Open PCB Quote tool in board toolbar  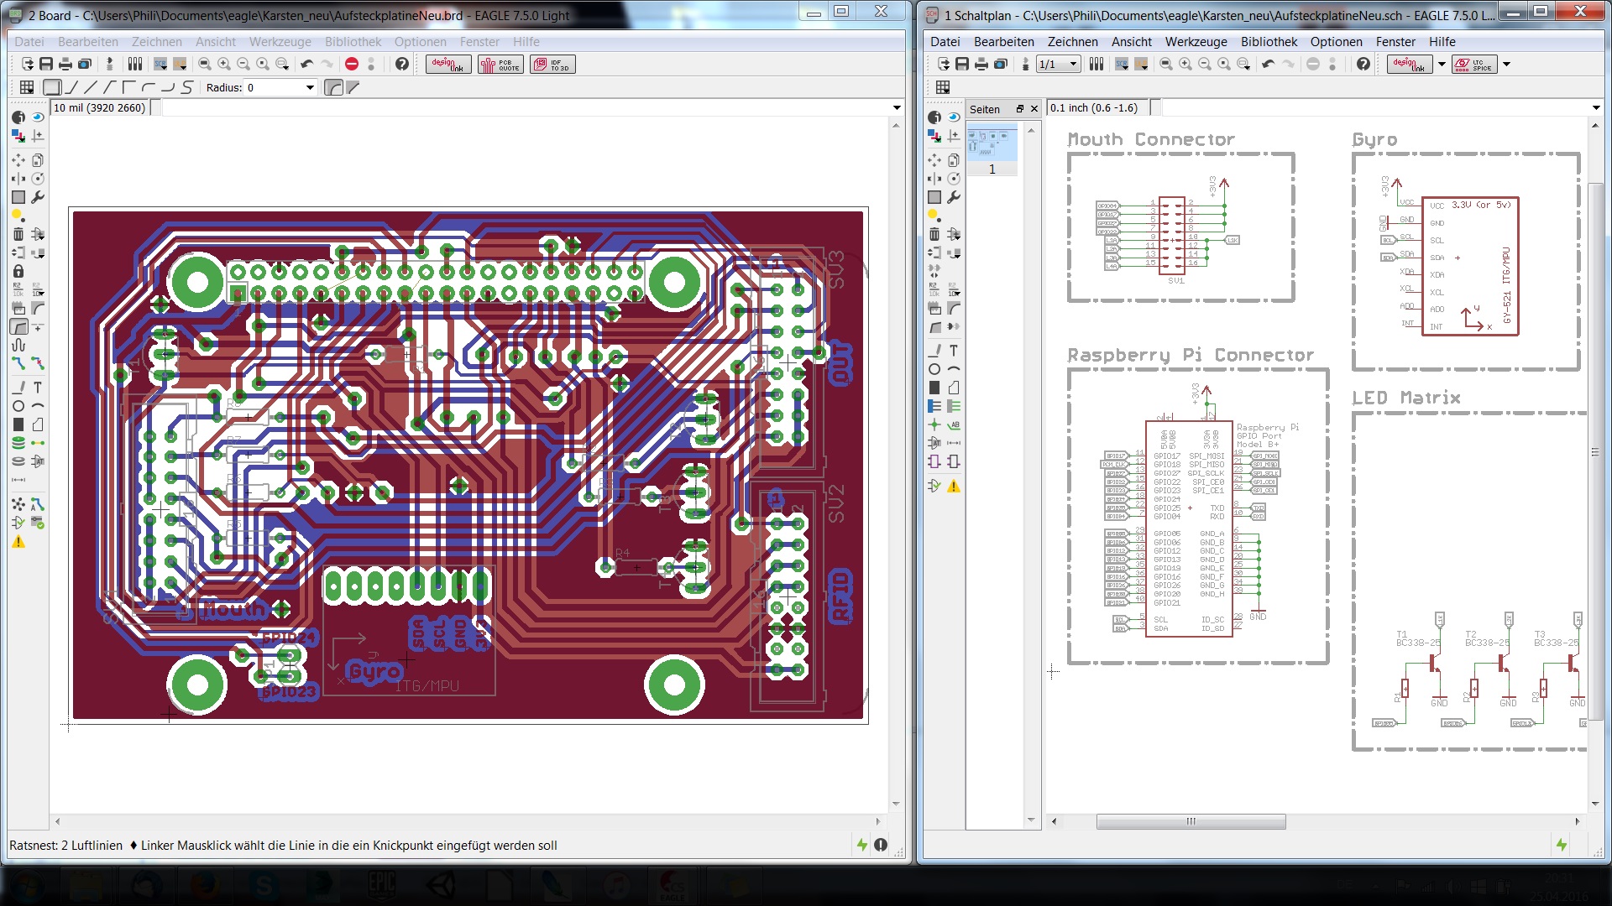500,65
